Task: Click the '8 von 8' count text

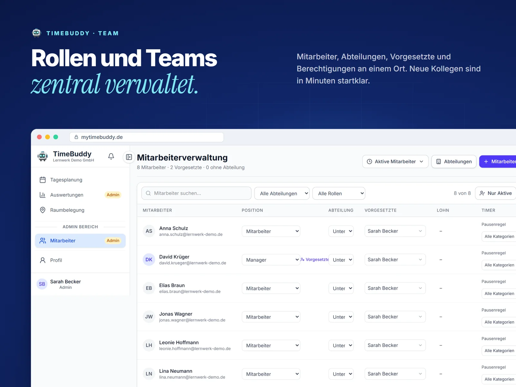Action: (x=462, y=193)
